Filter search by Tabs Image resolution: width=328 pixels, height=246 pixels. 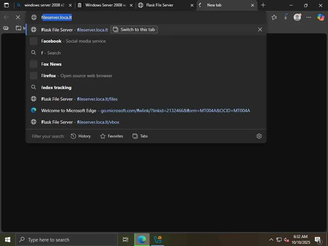pyautogui.click(x=140, y=136)
